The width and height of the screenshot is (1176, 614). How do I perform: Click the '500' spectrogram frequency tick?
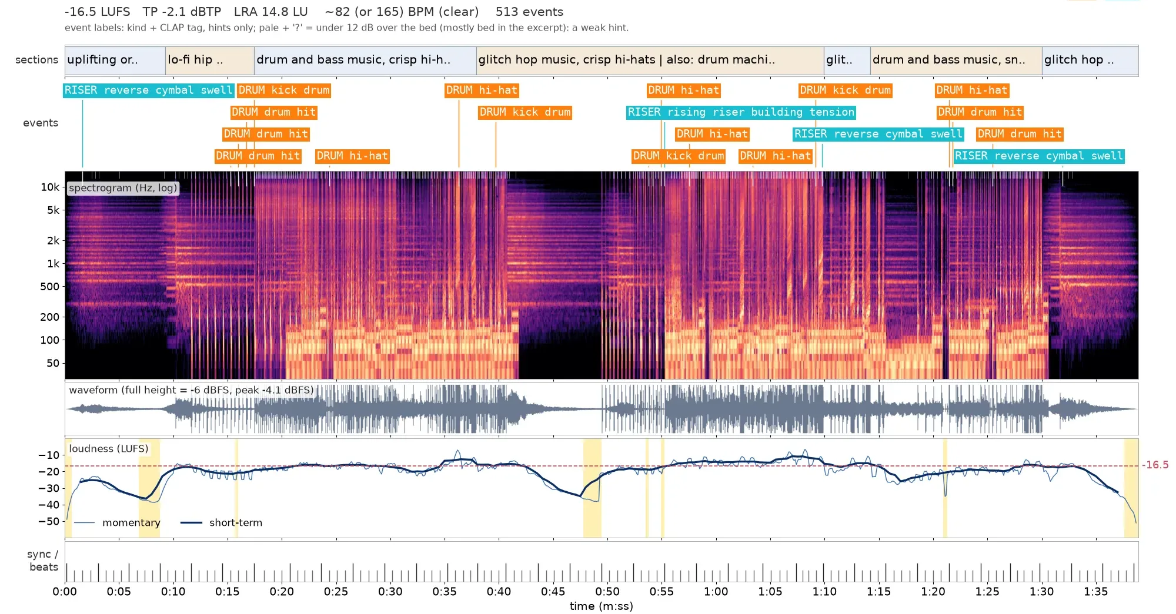coord(50,287)
